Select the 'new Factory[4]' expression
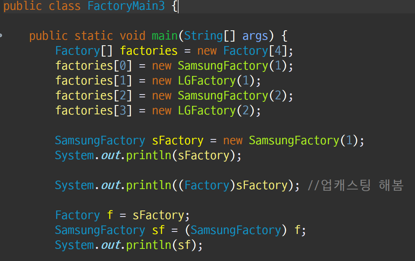 (x=242, y=51)
